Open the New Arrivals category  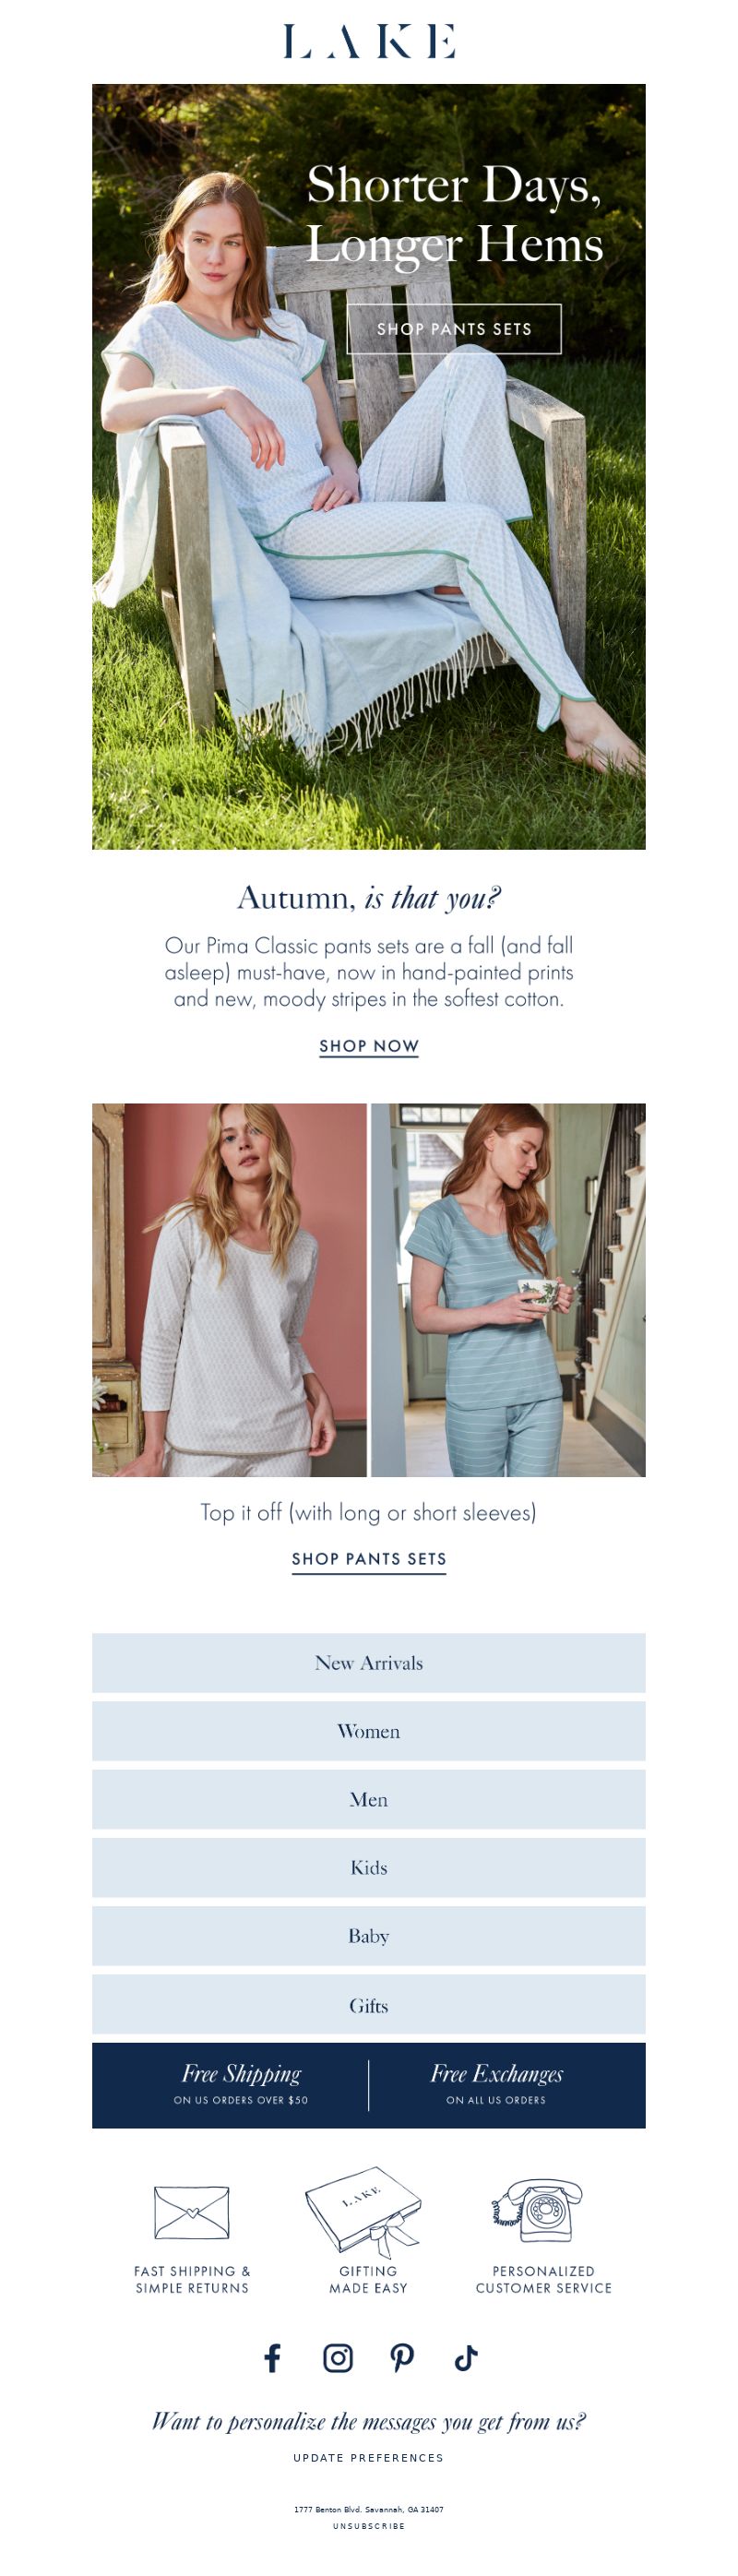click(369, 1662)
